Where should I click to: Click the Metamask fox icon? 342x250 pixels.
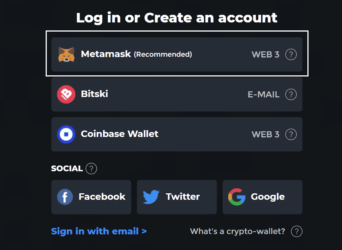point(66,54)
